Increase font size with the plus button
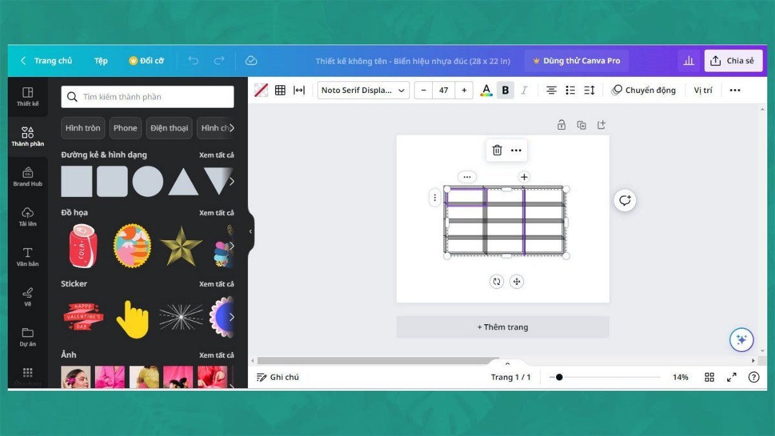The width and height of the screenshot is (775, 436). [464, 90]
